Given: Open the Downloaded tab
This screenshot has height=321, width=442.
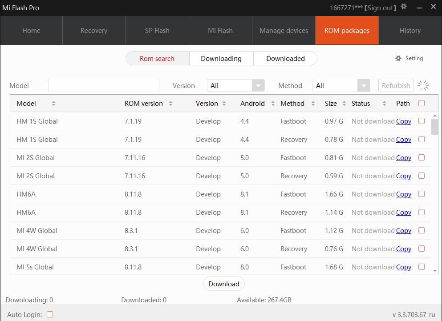Looking at the screenshot, I should point(285,58).
